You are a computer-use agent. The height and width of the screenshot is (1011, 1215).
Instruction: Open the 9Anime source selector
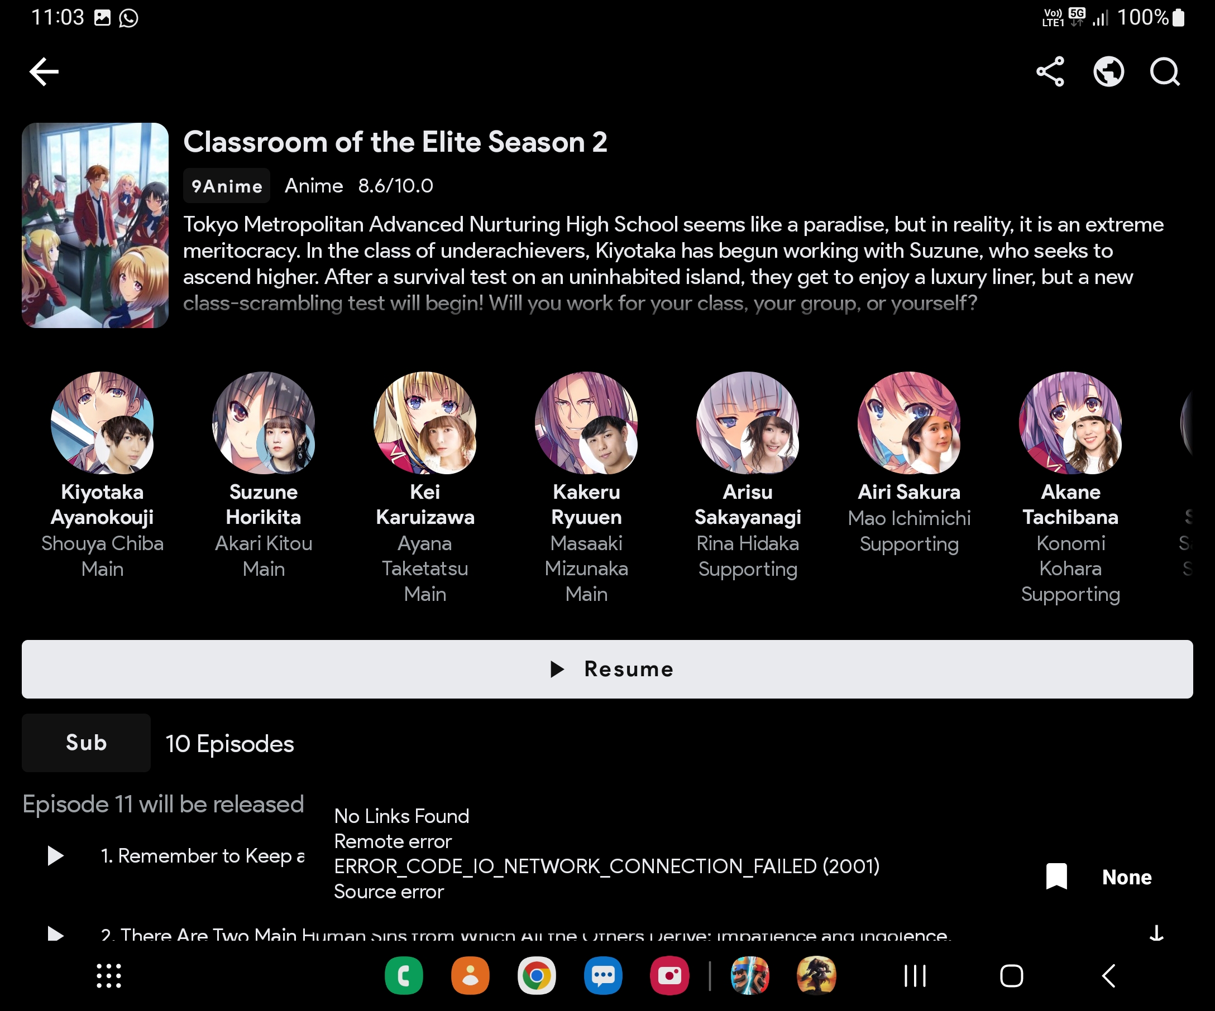[226, 186]
